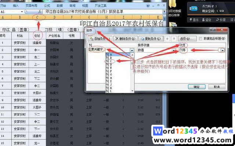Open the Name Box dropdown arrow beside A1
This screenshot has width=235, height=146.
tap(22, 12)
